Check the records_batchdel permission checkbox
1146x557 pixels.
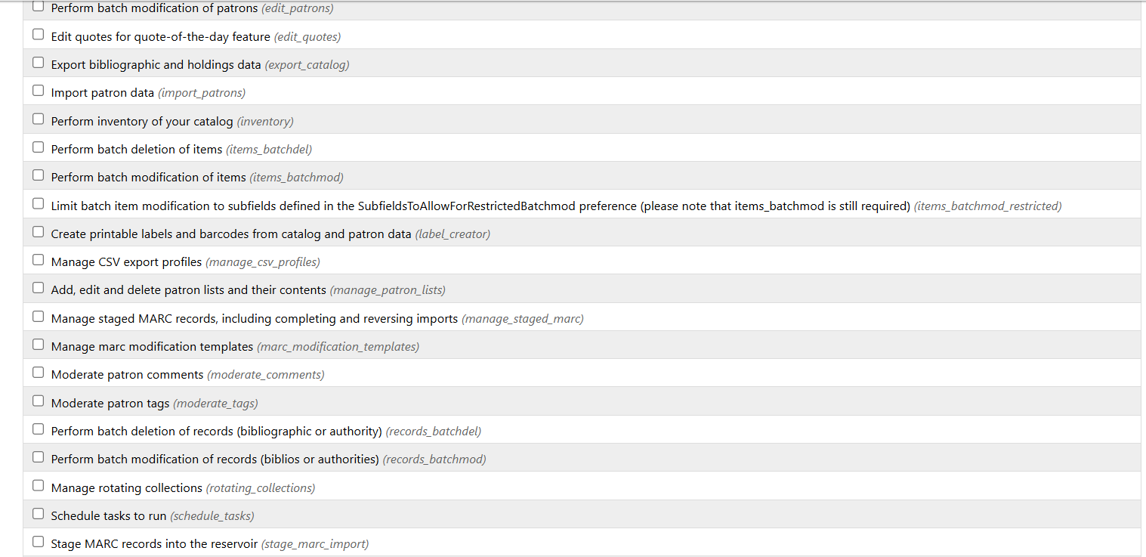point(39,429)
